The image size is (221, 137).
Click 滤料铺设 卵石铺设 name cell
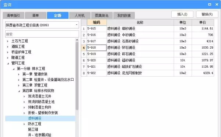point(140,48)
